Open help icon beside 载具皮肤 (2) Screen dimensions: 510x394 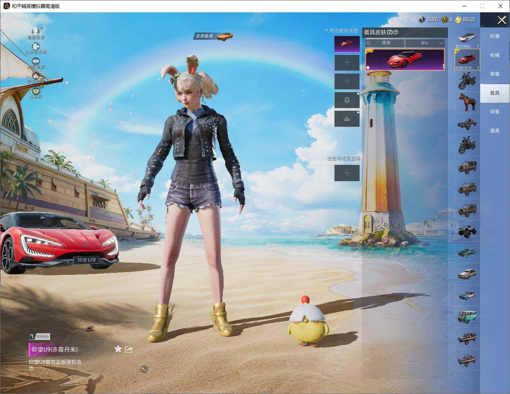[x=396, y=33]
